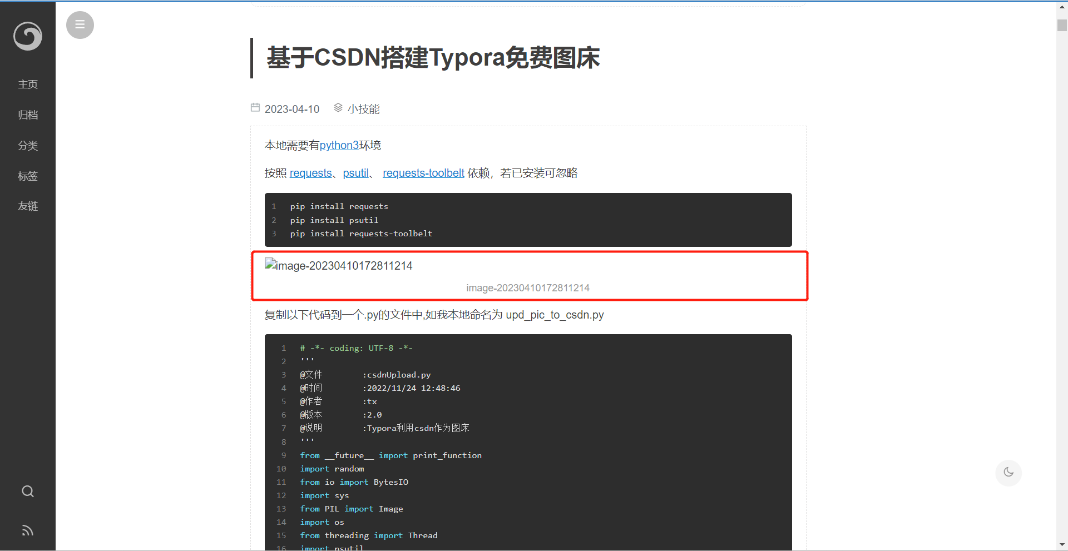This screenshot has height=551, width=1068.
Task: Click the line 'pip install requests-toolbelt'
Action: click(x=361, y=234)
